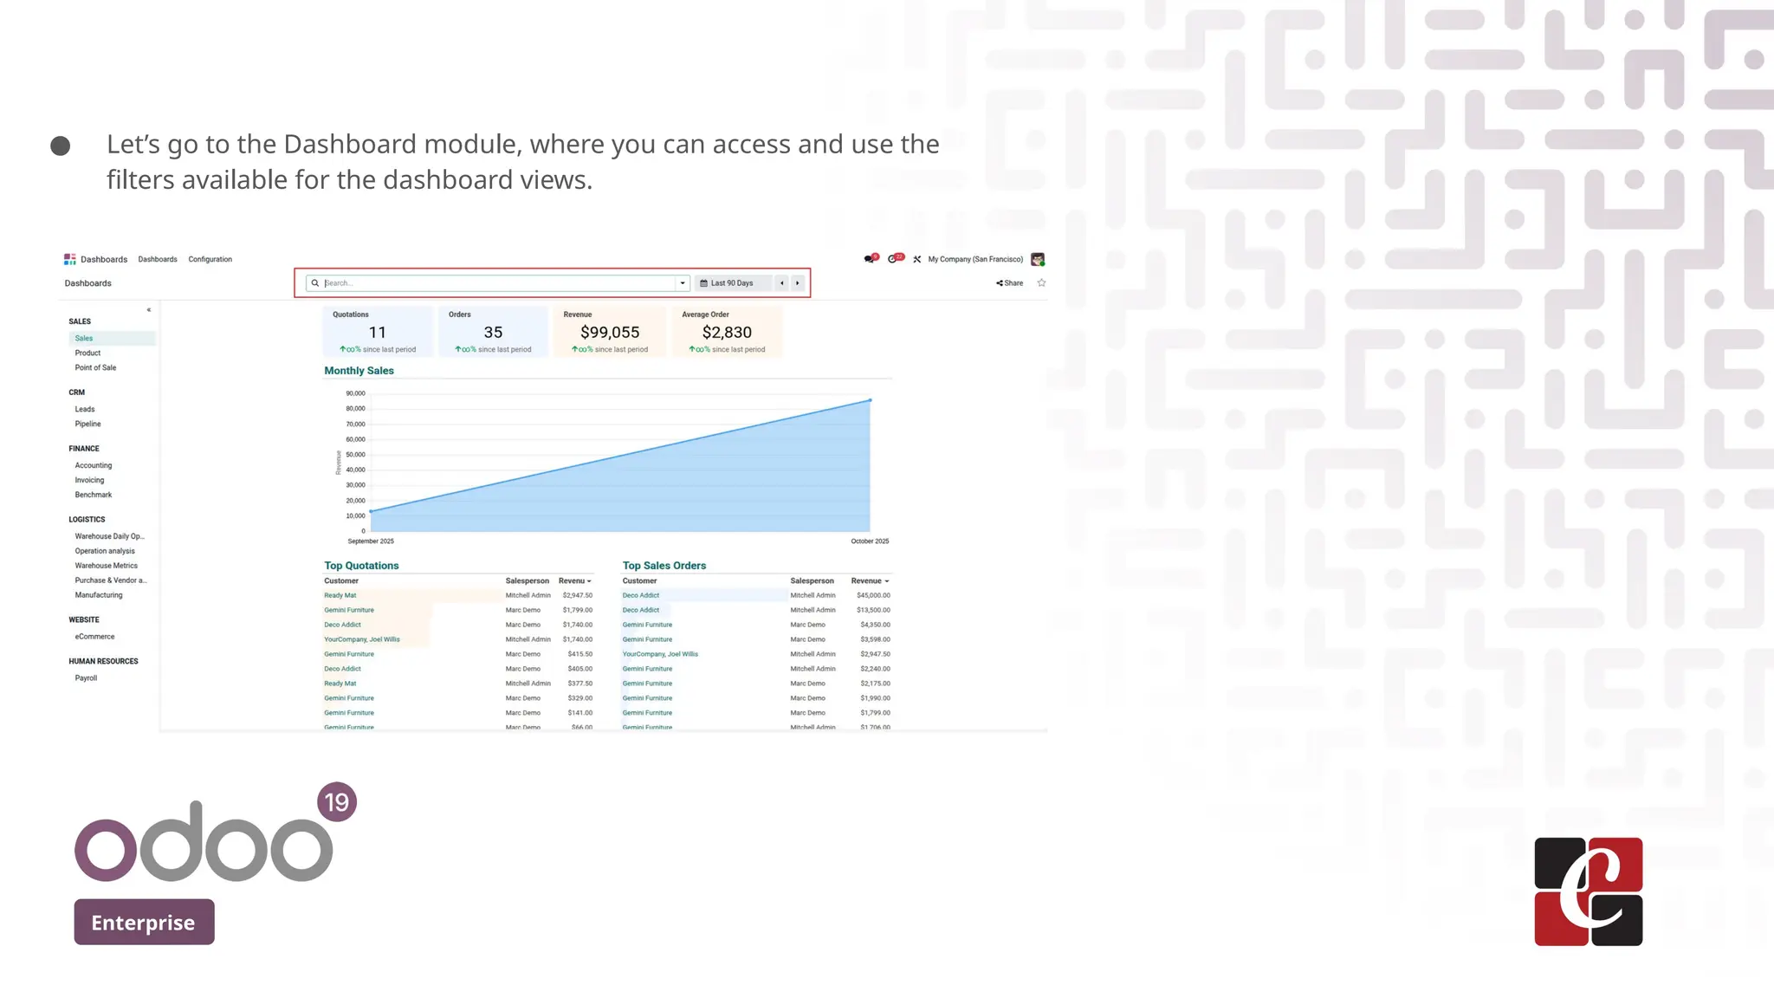Viewport: 1774px width, 998px height.
Task: Click the September 2025 axis label
Action: pyautogui.click(x=371, y=541)
